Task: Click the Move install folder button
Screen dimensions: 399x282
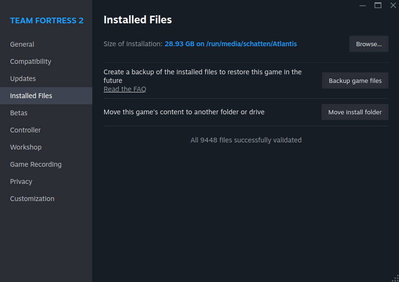Action: tap(355, 112)
